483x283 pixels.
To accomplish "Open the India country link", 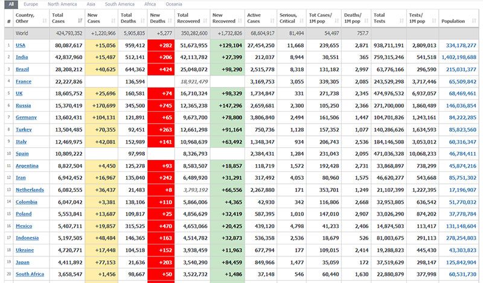I will tap(22, 57).
